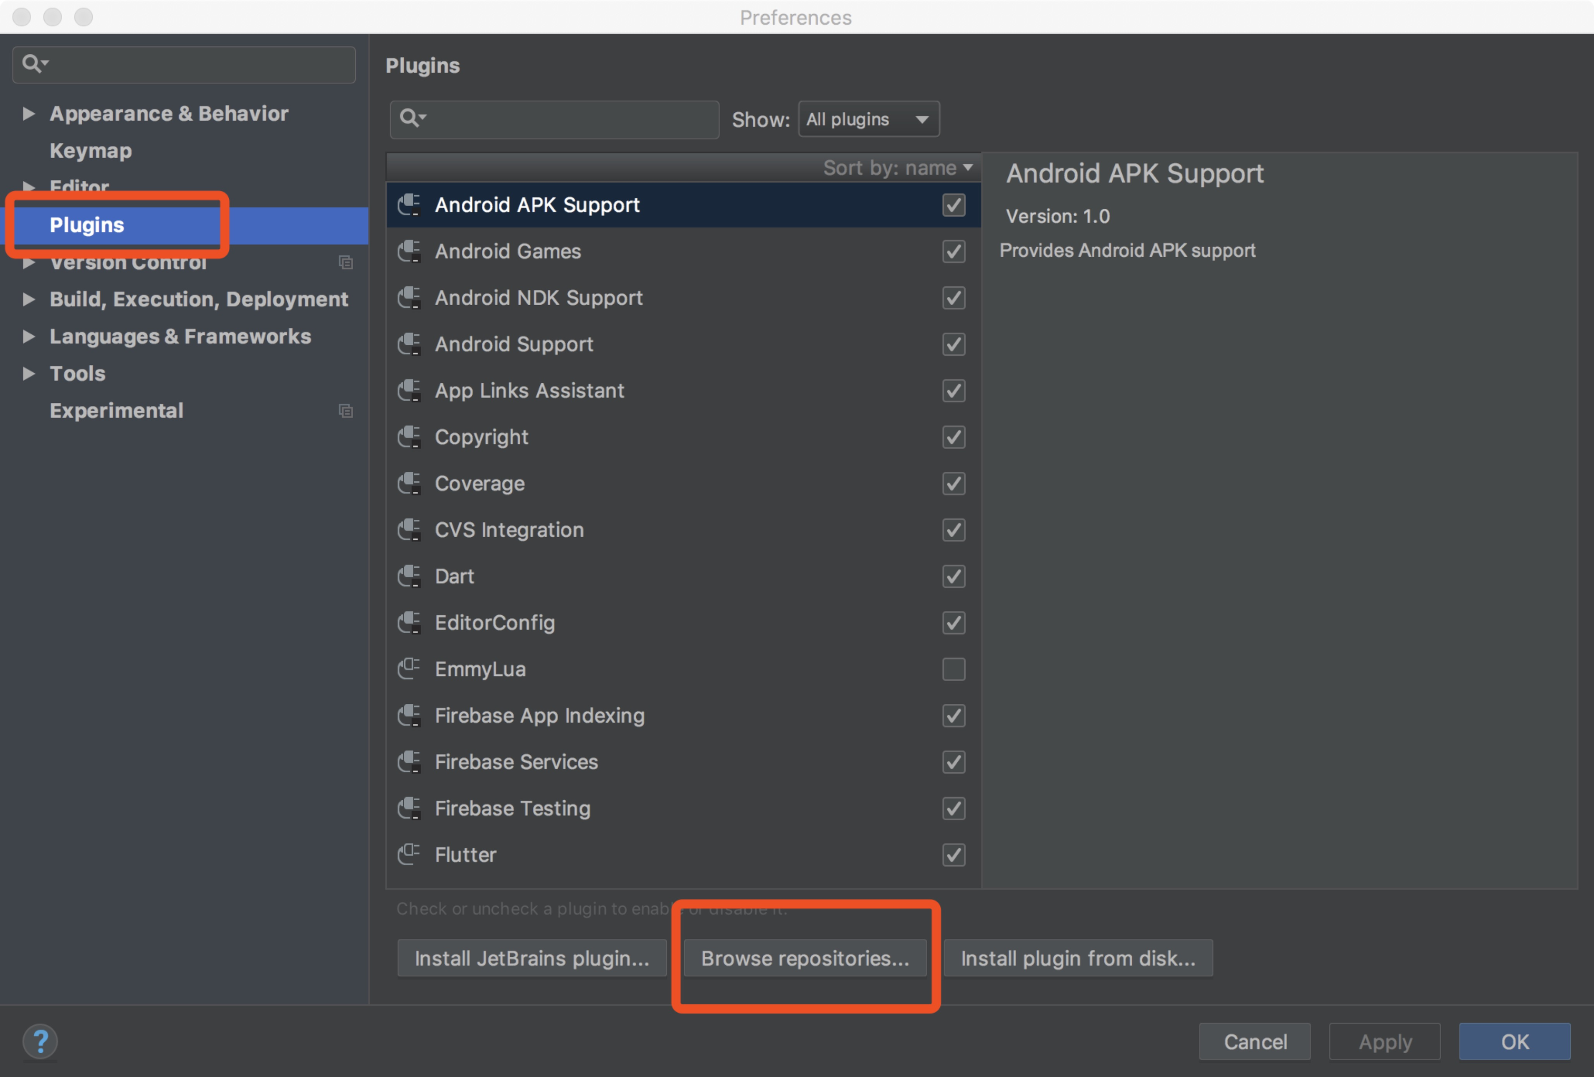The height and width of the screenshot is (1077, 1594).
Task: Open the Show All plugins dropdown
Action: point(868,119)
